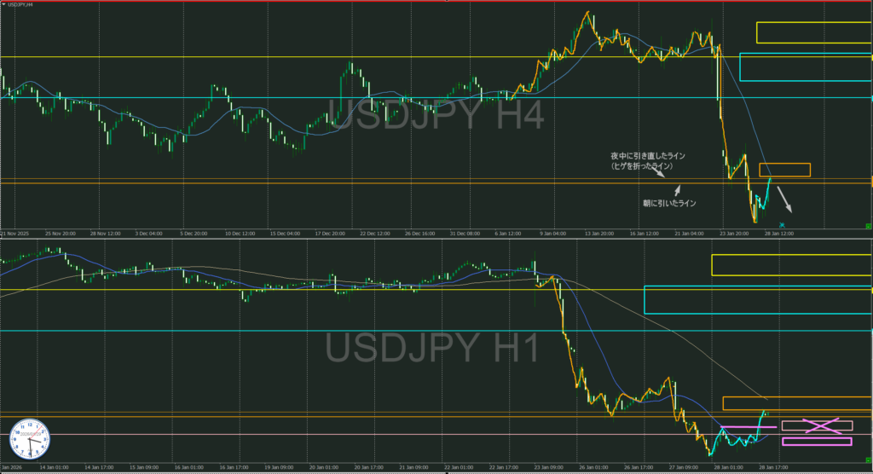Select the lower pink rectangle on H1 chart
Screen dimensions: 873x474
coord(817,442)
